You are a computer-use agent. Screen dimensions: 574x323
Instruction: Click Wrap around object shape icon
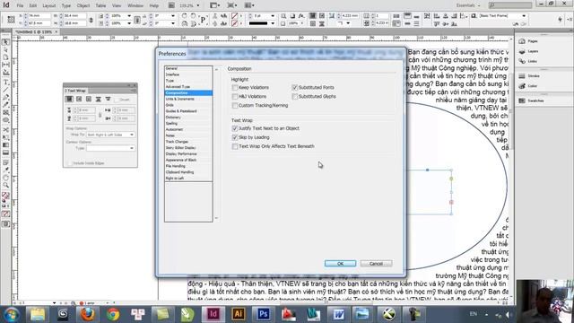tap(89, 100)
